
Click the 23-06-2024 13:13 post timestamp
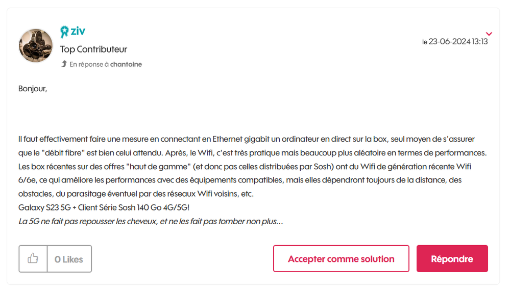(x=457, y=42)
